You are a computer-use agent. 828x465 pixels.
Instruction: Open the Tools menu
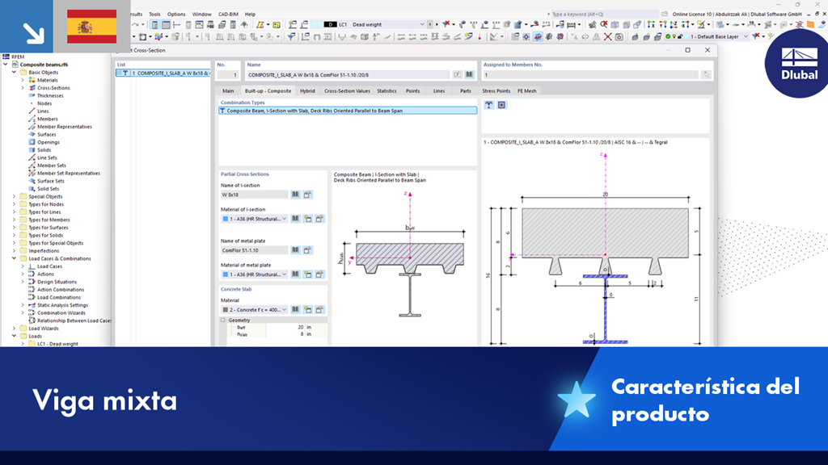coord(154,15)
